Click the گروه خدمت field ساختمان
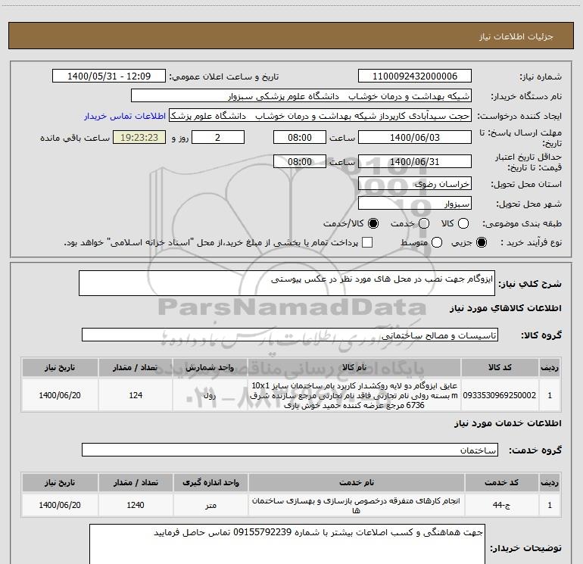This screenshot has width=583, height=564. click(290, 450)
